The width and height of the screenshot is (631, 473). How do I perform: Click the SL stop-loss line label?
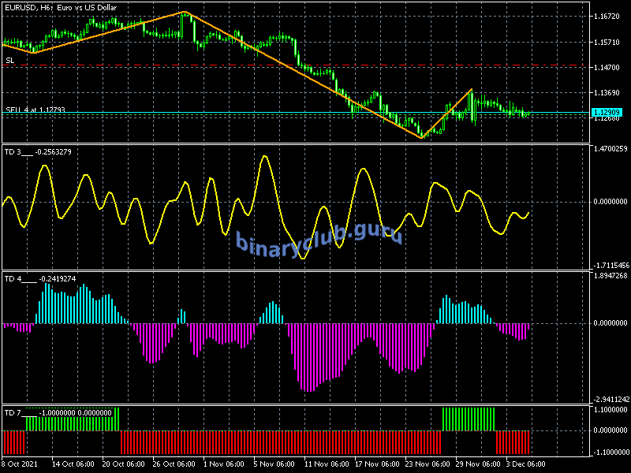(x=9, y=60)
